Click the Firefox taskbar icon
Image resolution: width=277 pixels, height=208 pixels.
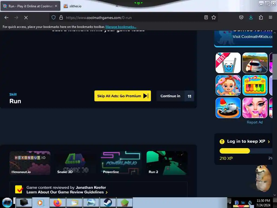(58, 203)
